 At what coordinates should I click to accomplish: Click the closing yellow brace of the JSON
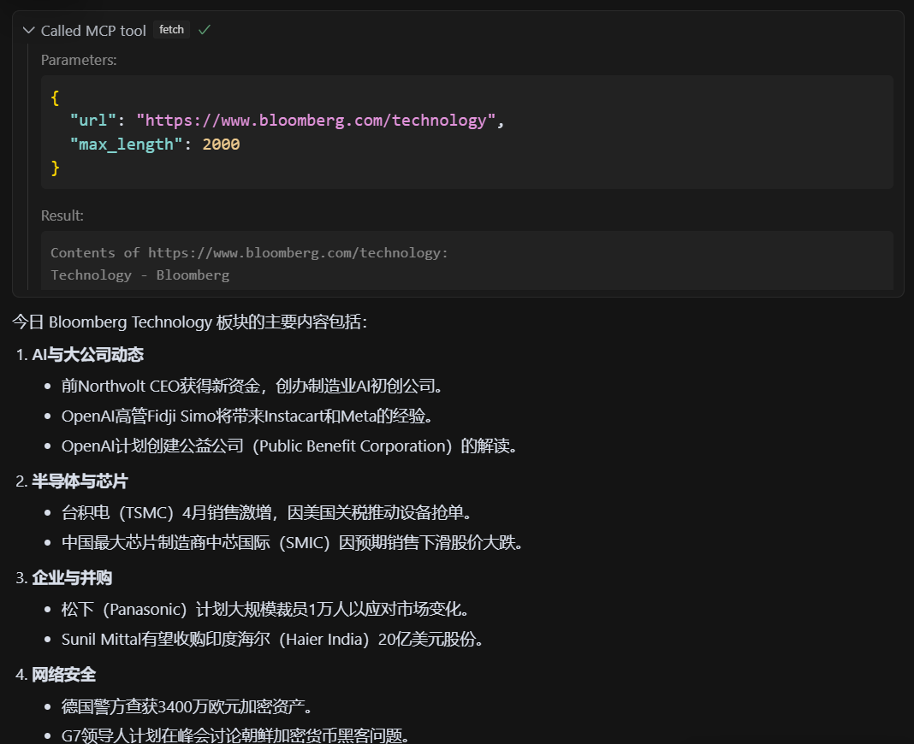56,168
